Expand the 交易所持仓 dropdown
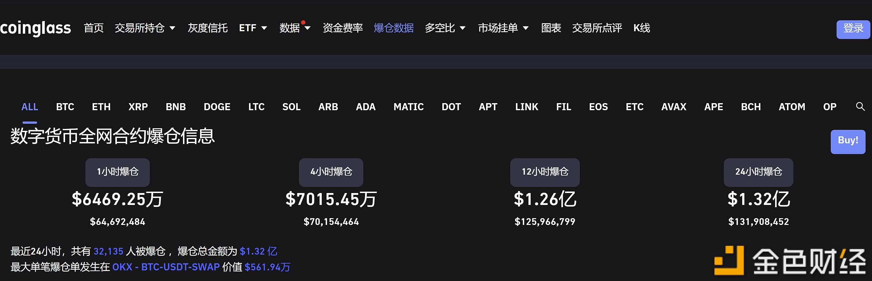This screenshot has height=281, width=872. click(x=145, y=28)
